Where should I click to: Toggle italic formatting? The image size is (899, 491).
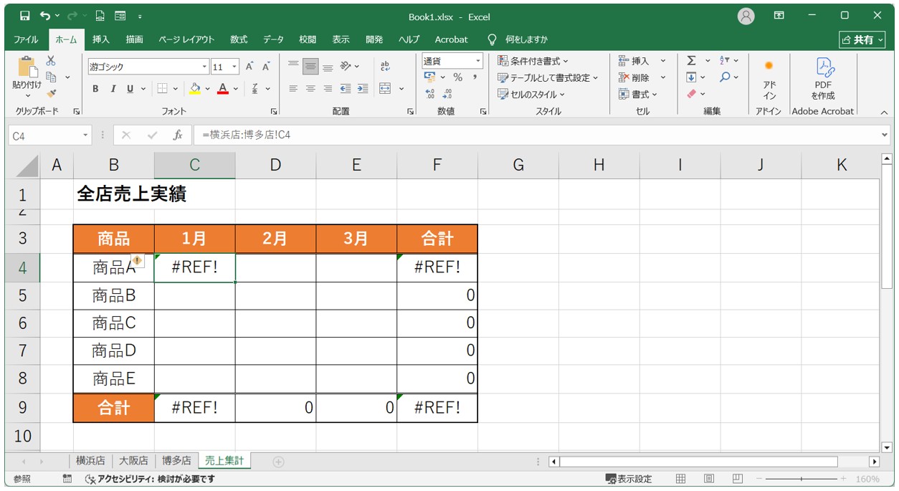point(113,89)
